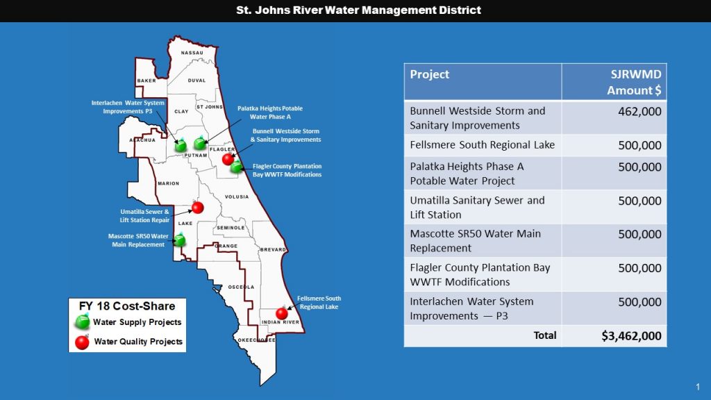Click the SEMINOLE county label
This screenshot has height=400, width=711.
tap(231, 228)
